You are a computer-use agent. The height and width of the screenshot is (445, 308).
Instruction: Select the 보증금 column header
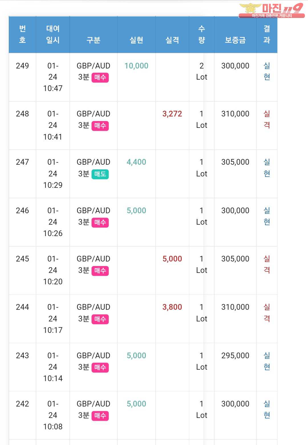235,40
